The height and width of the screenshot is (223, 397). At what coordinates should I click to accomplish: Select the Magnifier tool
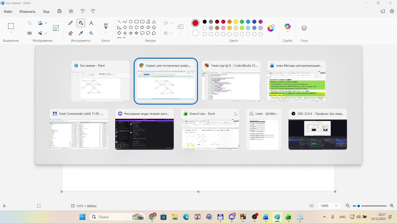click(91, 33)
